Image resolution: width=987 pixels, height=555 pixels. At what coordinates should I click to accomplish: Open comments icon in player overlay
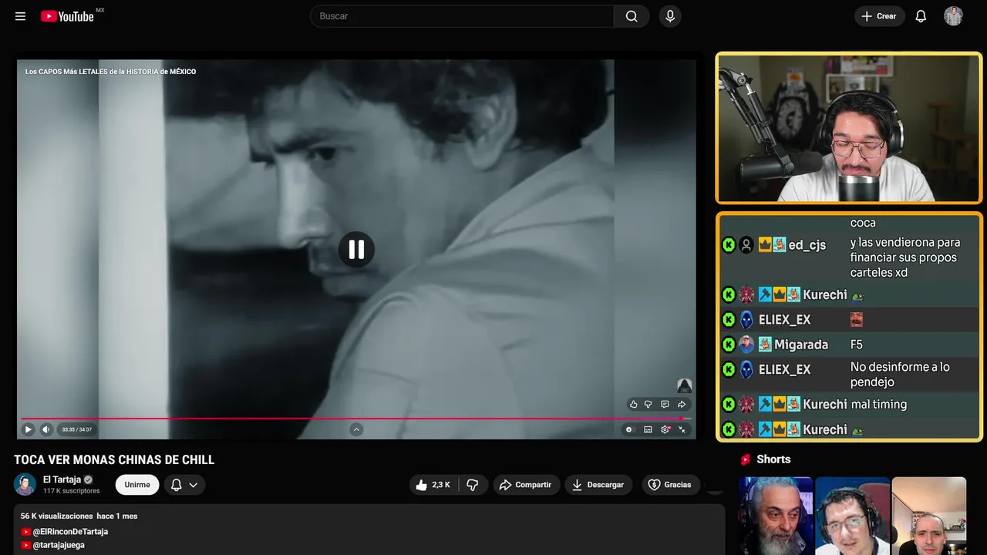(665, 404)
